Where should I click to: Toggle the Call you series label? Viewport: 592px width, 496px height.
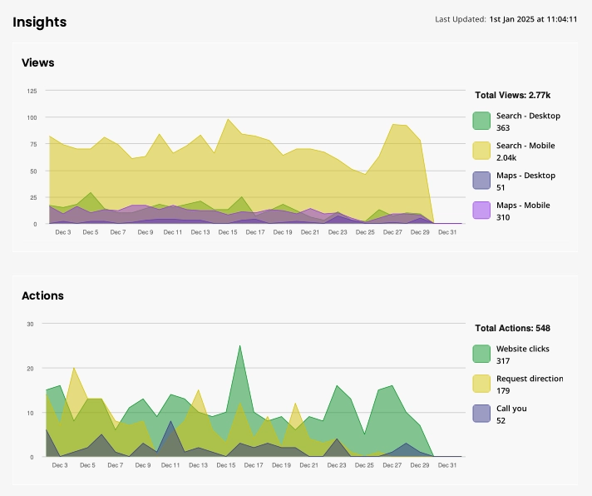(511, 409)
